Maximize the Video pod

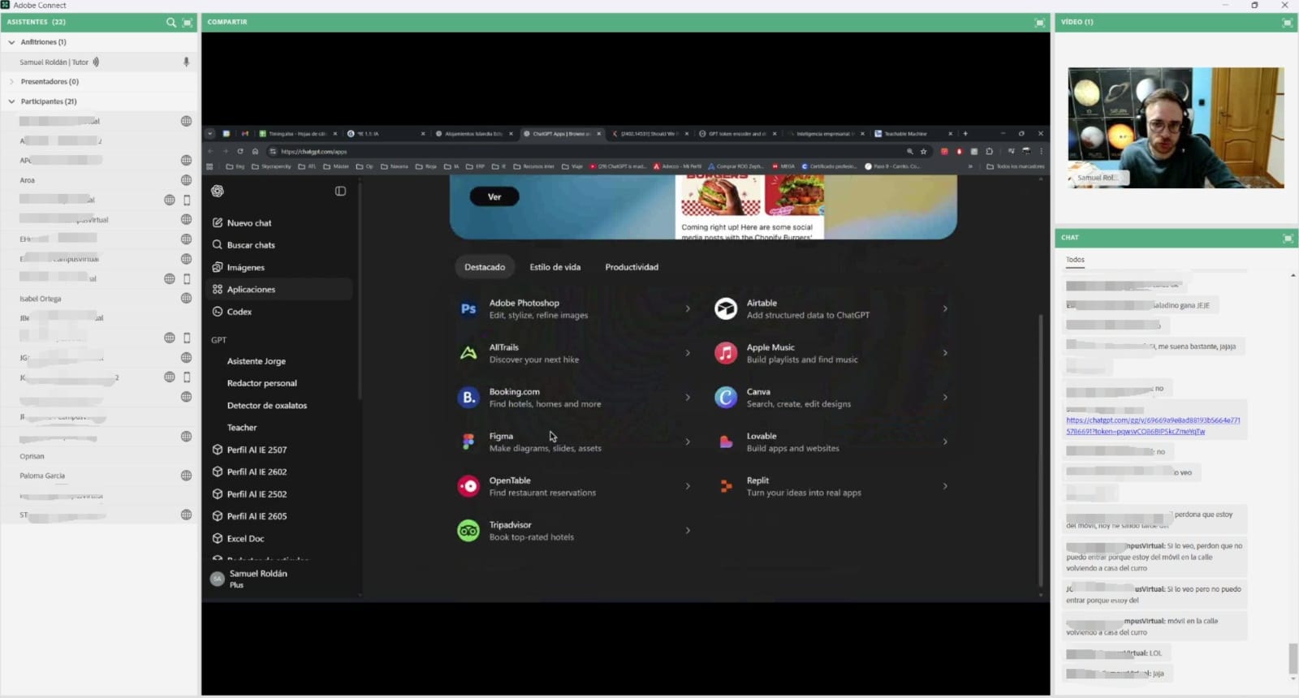1287,23
